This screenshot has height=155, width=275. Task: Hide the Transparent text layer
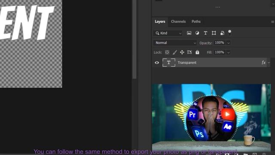click(x=157, y=62)
